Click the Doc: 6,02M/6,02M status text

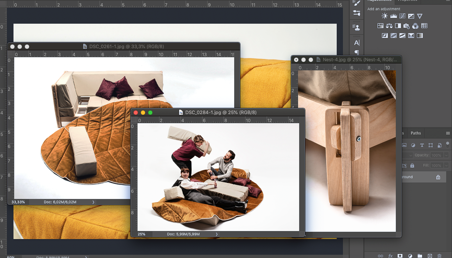click(x=60, y=202)
